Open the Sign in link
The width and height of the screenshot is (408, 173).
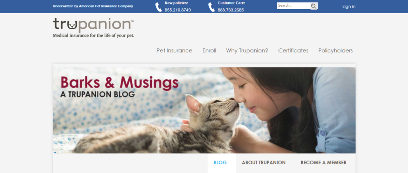click(349, 6)
